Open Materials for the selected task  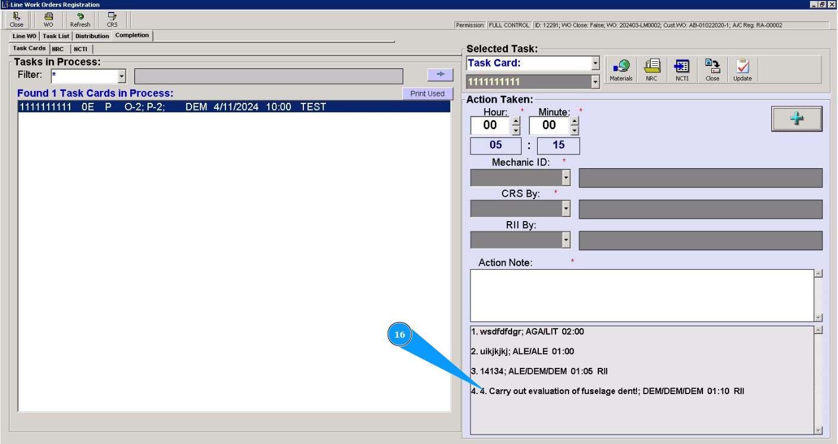tap(621, 70)
